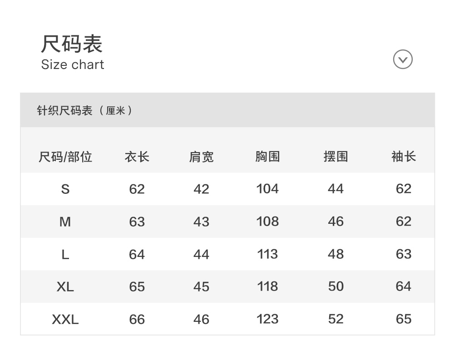Click the 尺码表 heading
The image size is (454, 350).
(x=72, y=44)
